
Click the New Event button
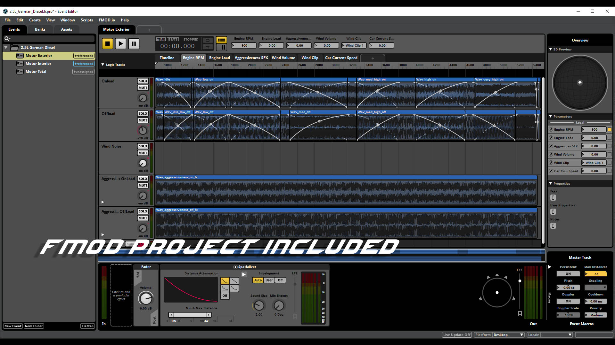13,326
